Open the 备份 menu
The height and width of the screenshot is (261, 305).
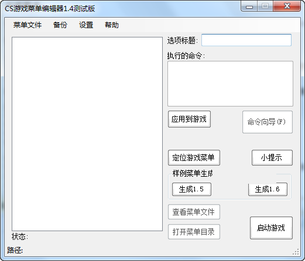(x=60, y=25)
